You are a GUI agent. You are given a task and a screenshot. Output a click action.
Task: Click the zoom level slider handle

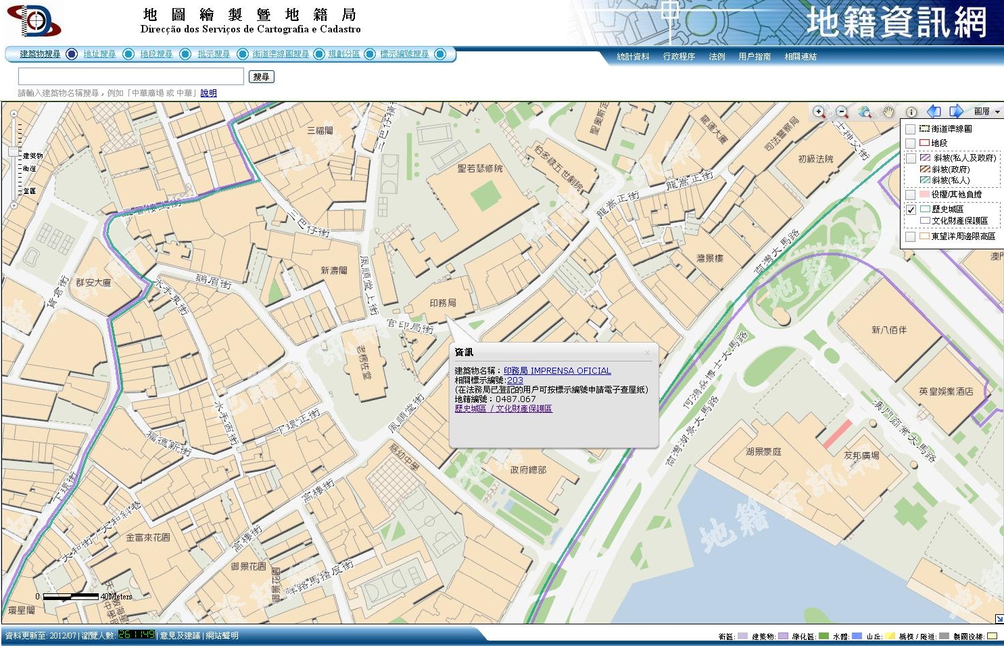tap(14, 152)
